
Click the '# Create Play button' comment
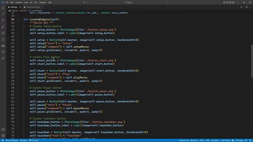45,57
